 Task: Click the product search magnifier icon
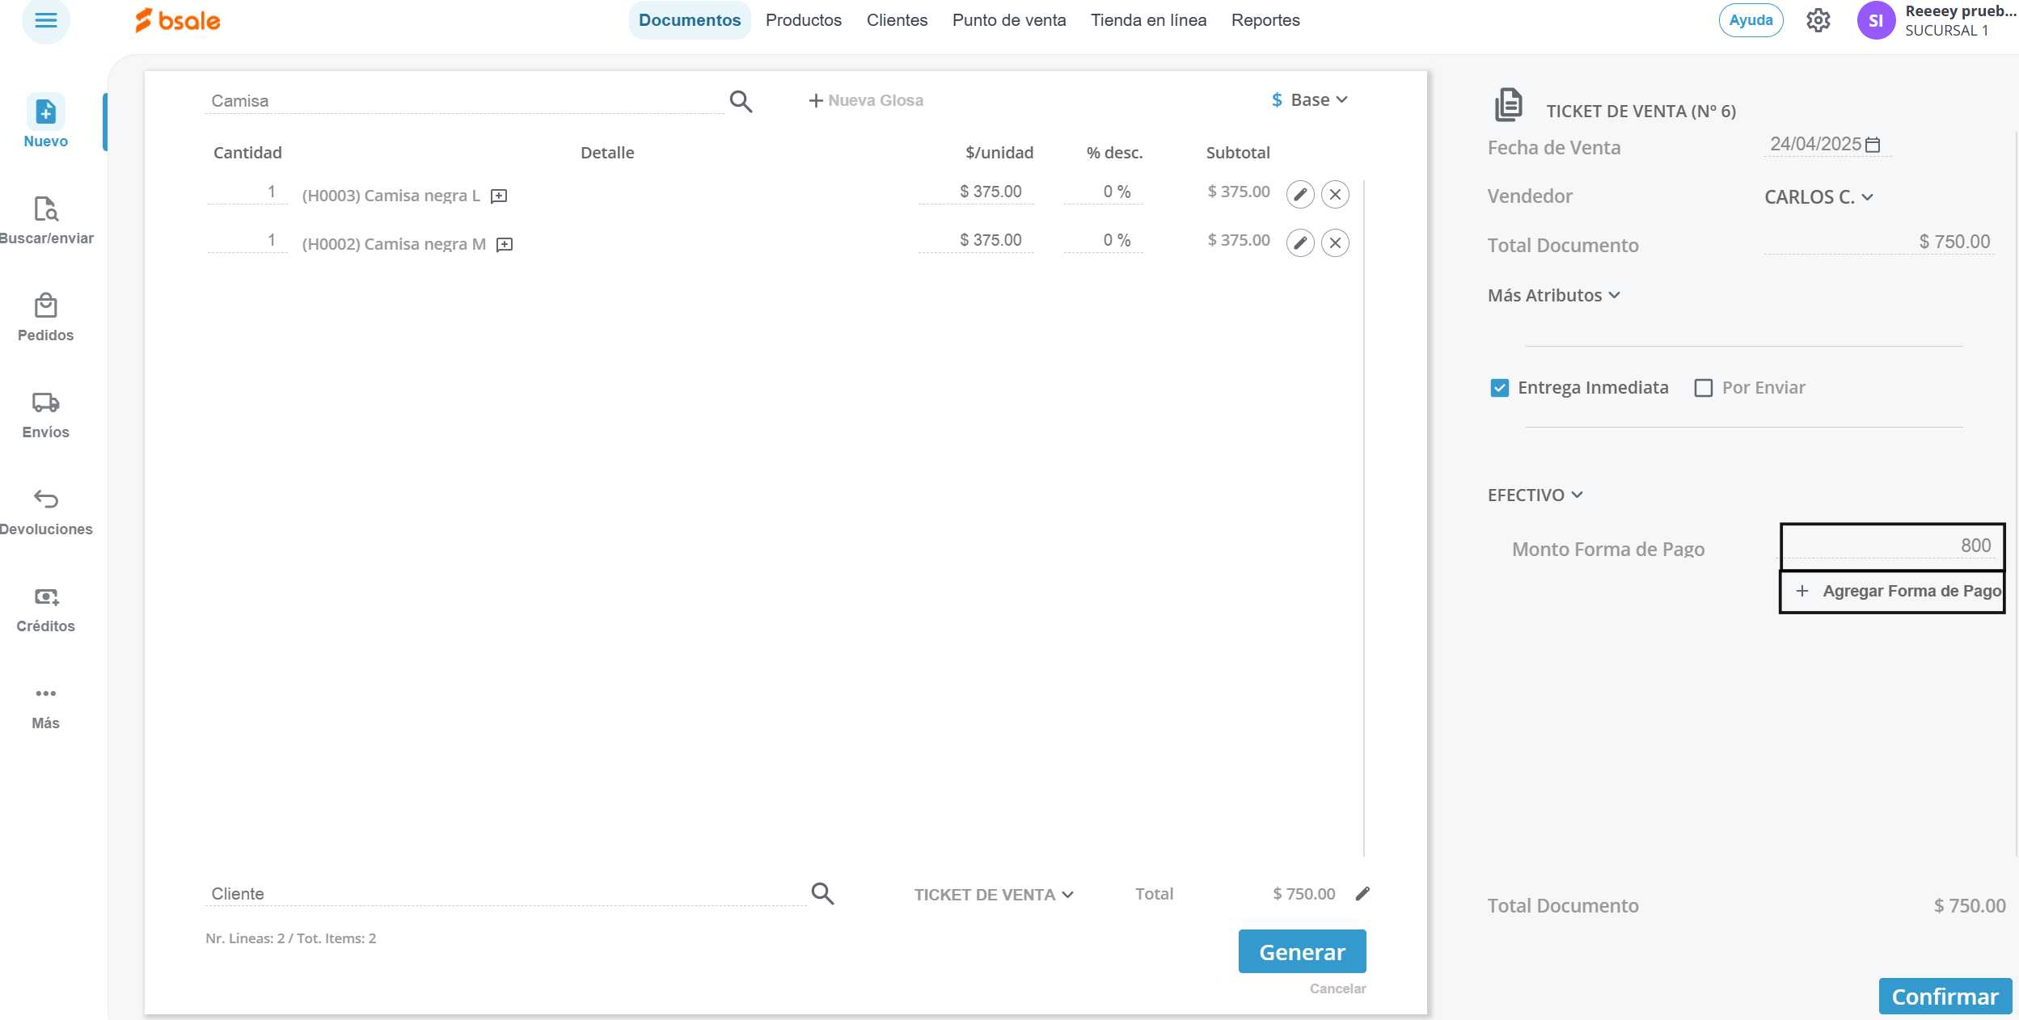(741, 101)
